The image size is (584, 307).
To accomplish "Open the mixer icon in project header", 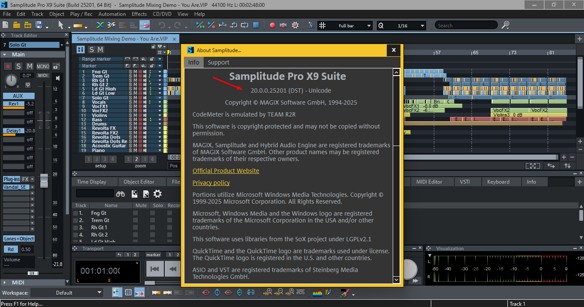I will click(x=81, y=50).
